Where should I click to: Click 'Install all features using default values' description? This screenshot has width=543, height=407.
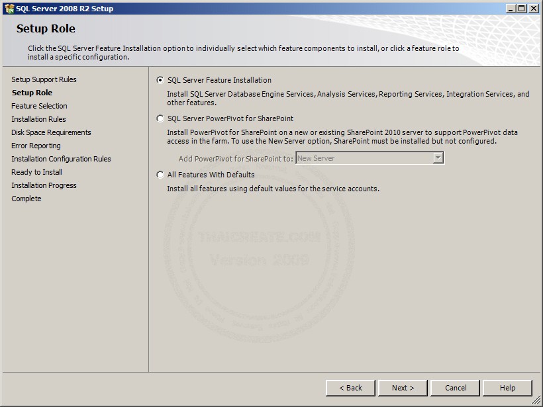coord(273,189)
